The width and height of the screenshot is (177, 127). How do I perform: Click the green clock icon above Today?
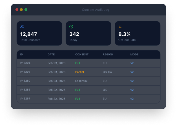point(71,27)
